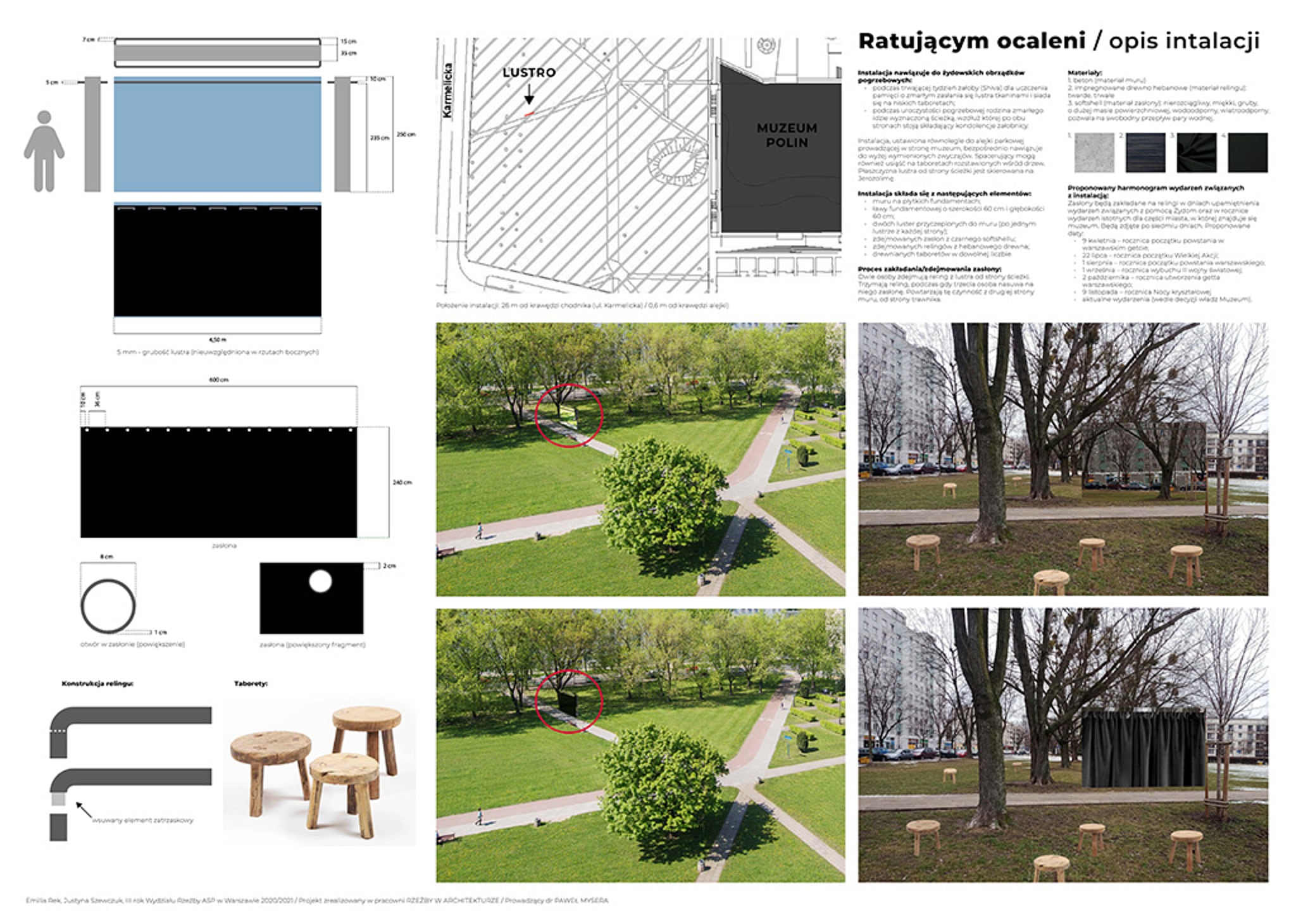This screenshot has width=1296, height=916.
Task: Click the black curtain in lower park photo
Action: (x=1143, y=748)
